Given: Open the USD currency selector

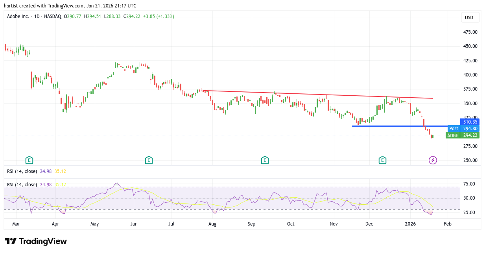Looking at the screenshot, I should [469, 18].
